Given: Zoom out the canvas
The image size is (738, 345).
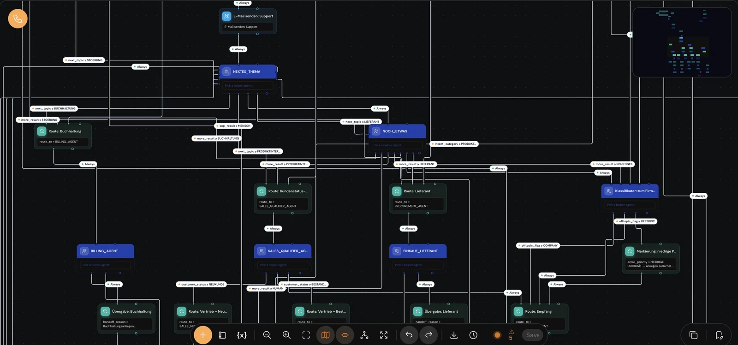Looking at the screenshot, I should click(x=267, y=335).
